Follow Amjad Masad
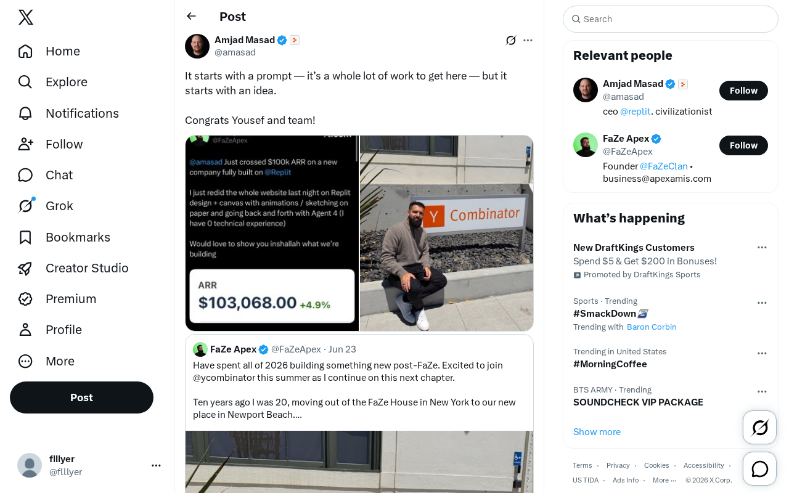 743,91
